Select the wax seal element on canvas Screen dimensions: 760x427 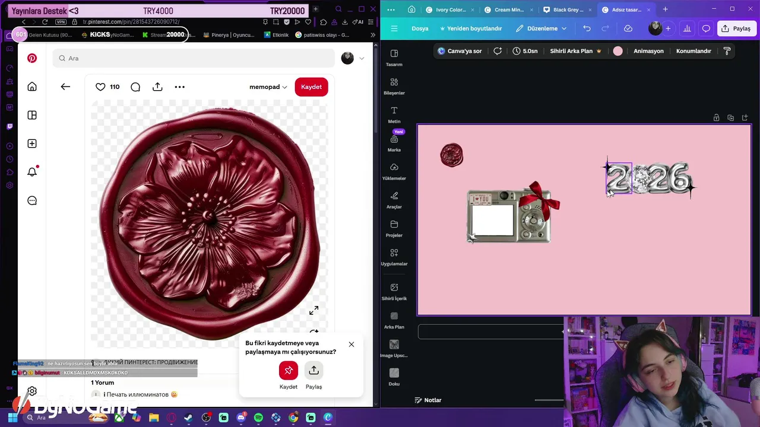(452, 155)
